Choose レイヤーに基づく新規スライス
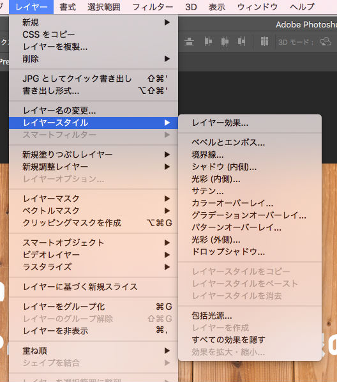The image size is (337, 382). pos(93,287)
